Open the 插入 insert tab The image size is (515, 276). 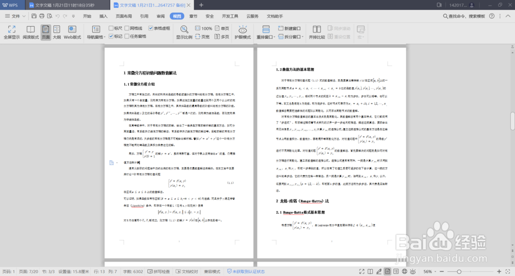point(103,16)
